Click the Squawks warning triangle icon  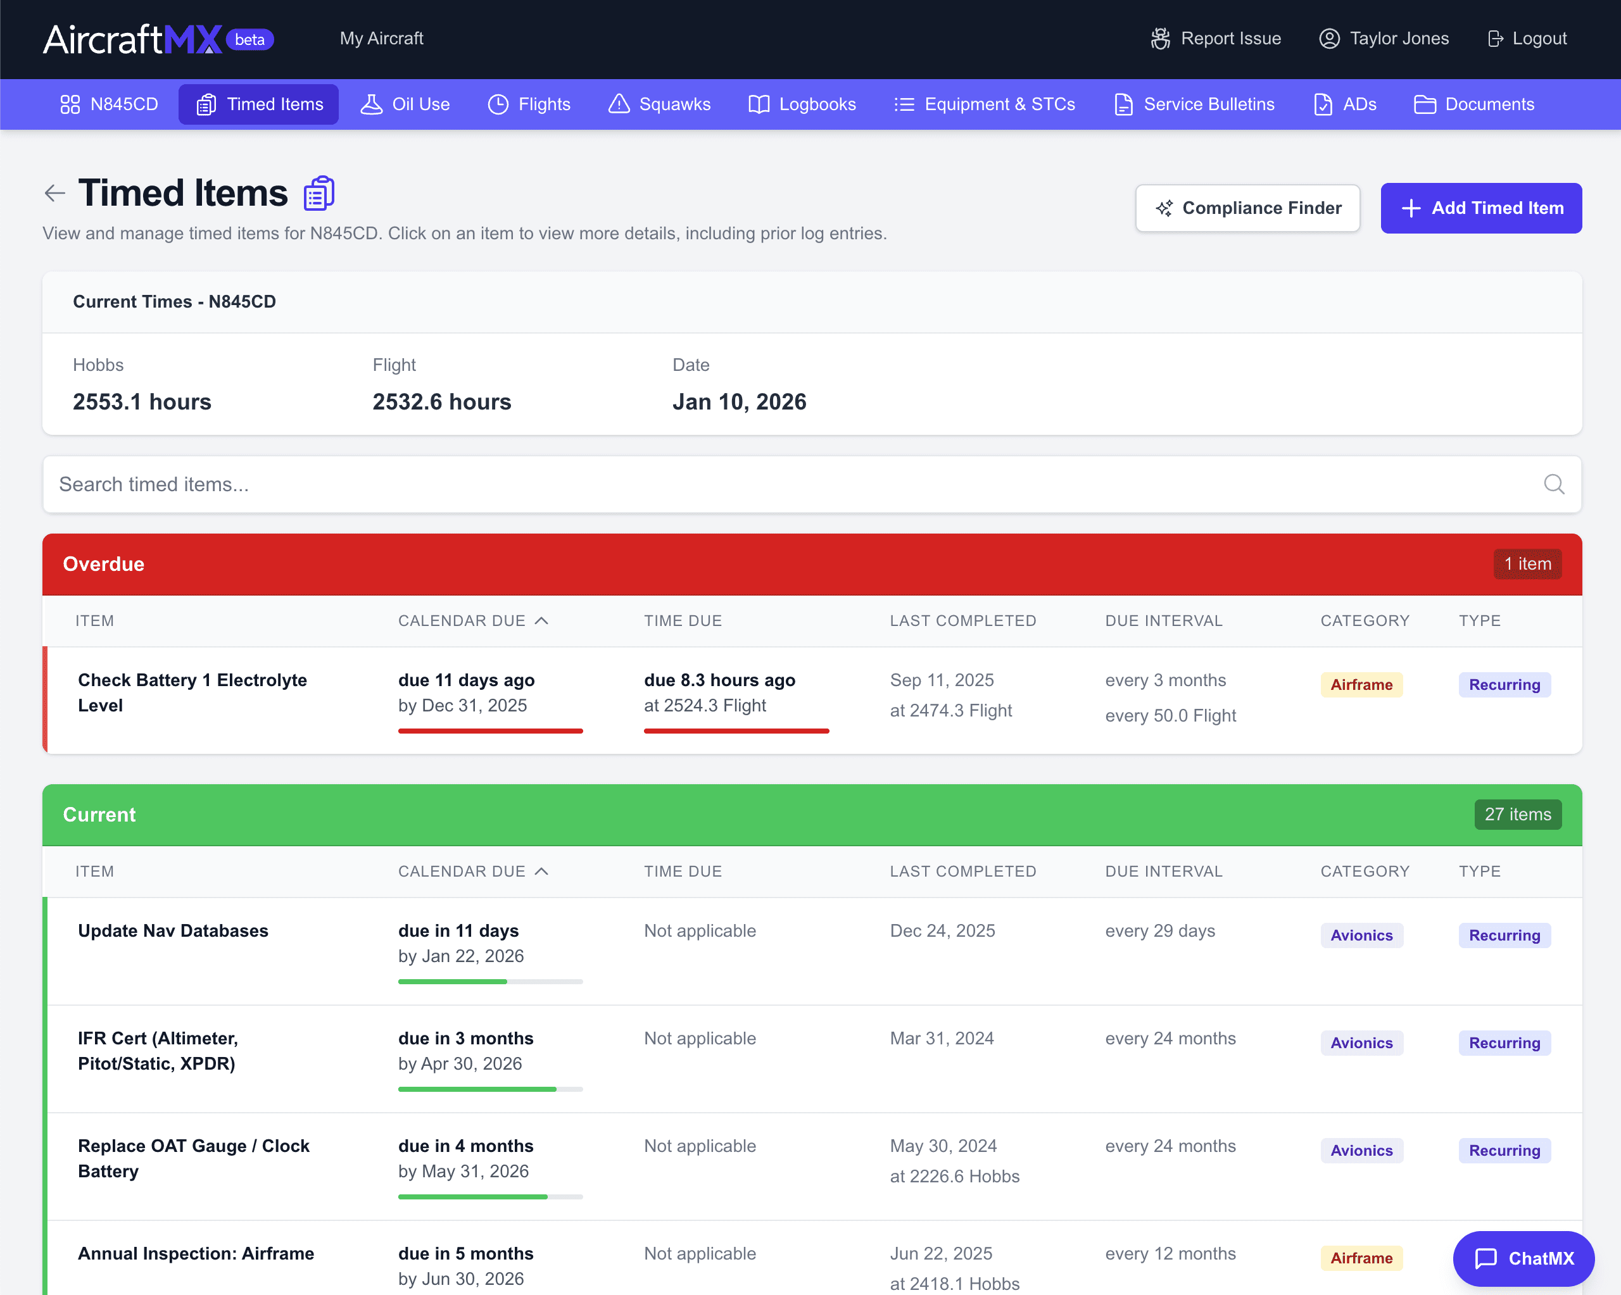[619, 104]
